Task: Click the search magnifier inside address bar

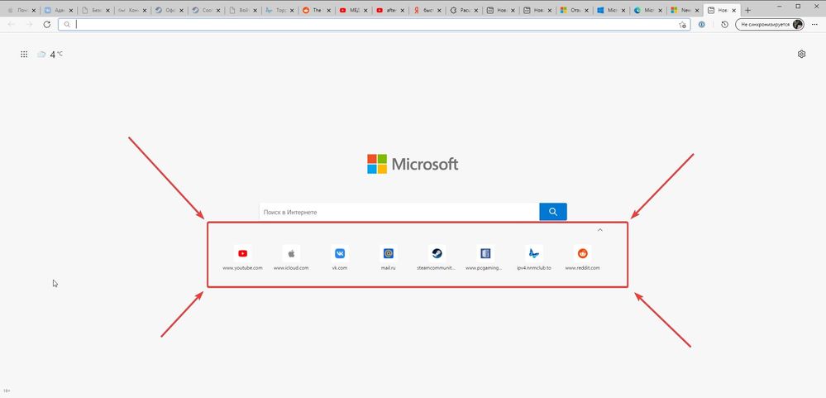Action: click(67, 24)
